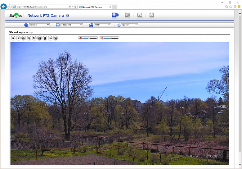The image size is (242, 169).
Task: Stop the live video stream
Action: [x=13, y=38]
